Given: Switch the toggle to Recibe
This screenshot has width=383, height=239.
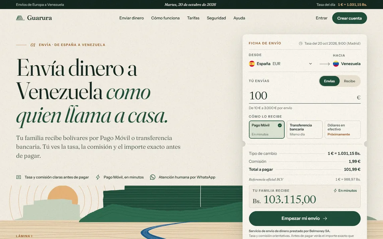Looking at the screenshot, I should (x=349, y=81).
